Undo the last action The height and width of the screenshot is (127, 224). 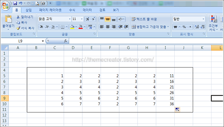coord(20,3)
